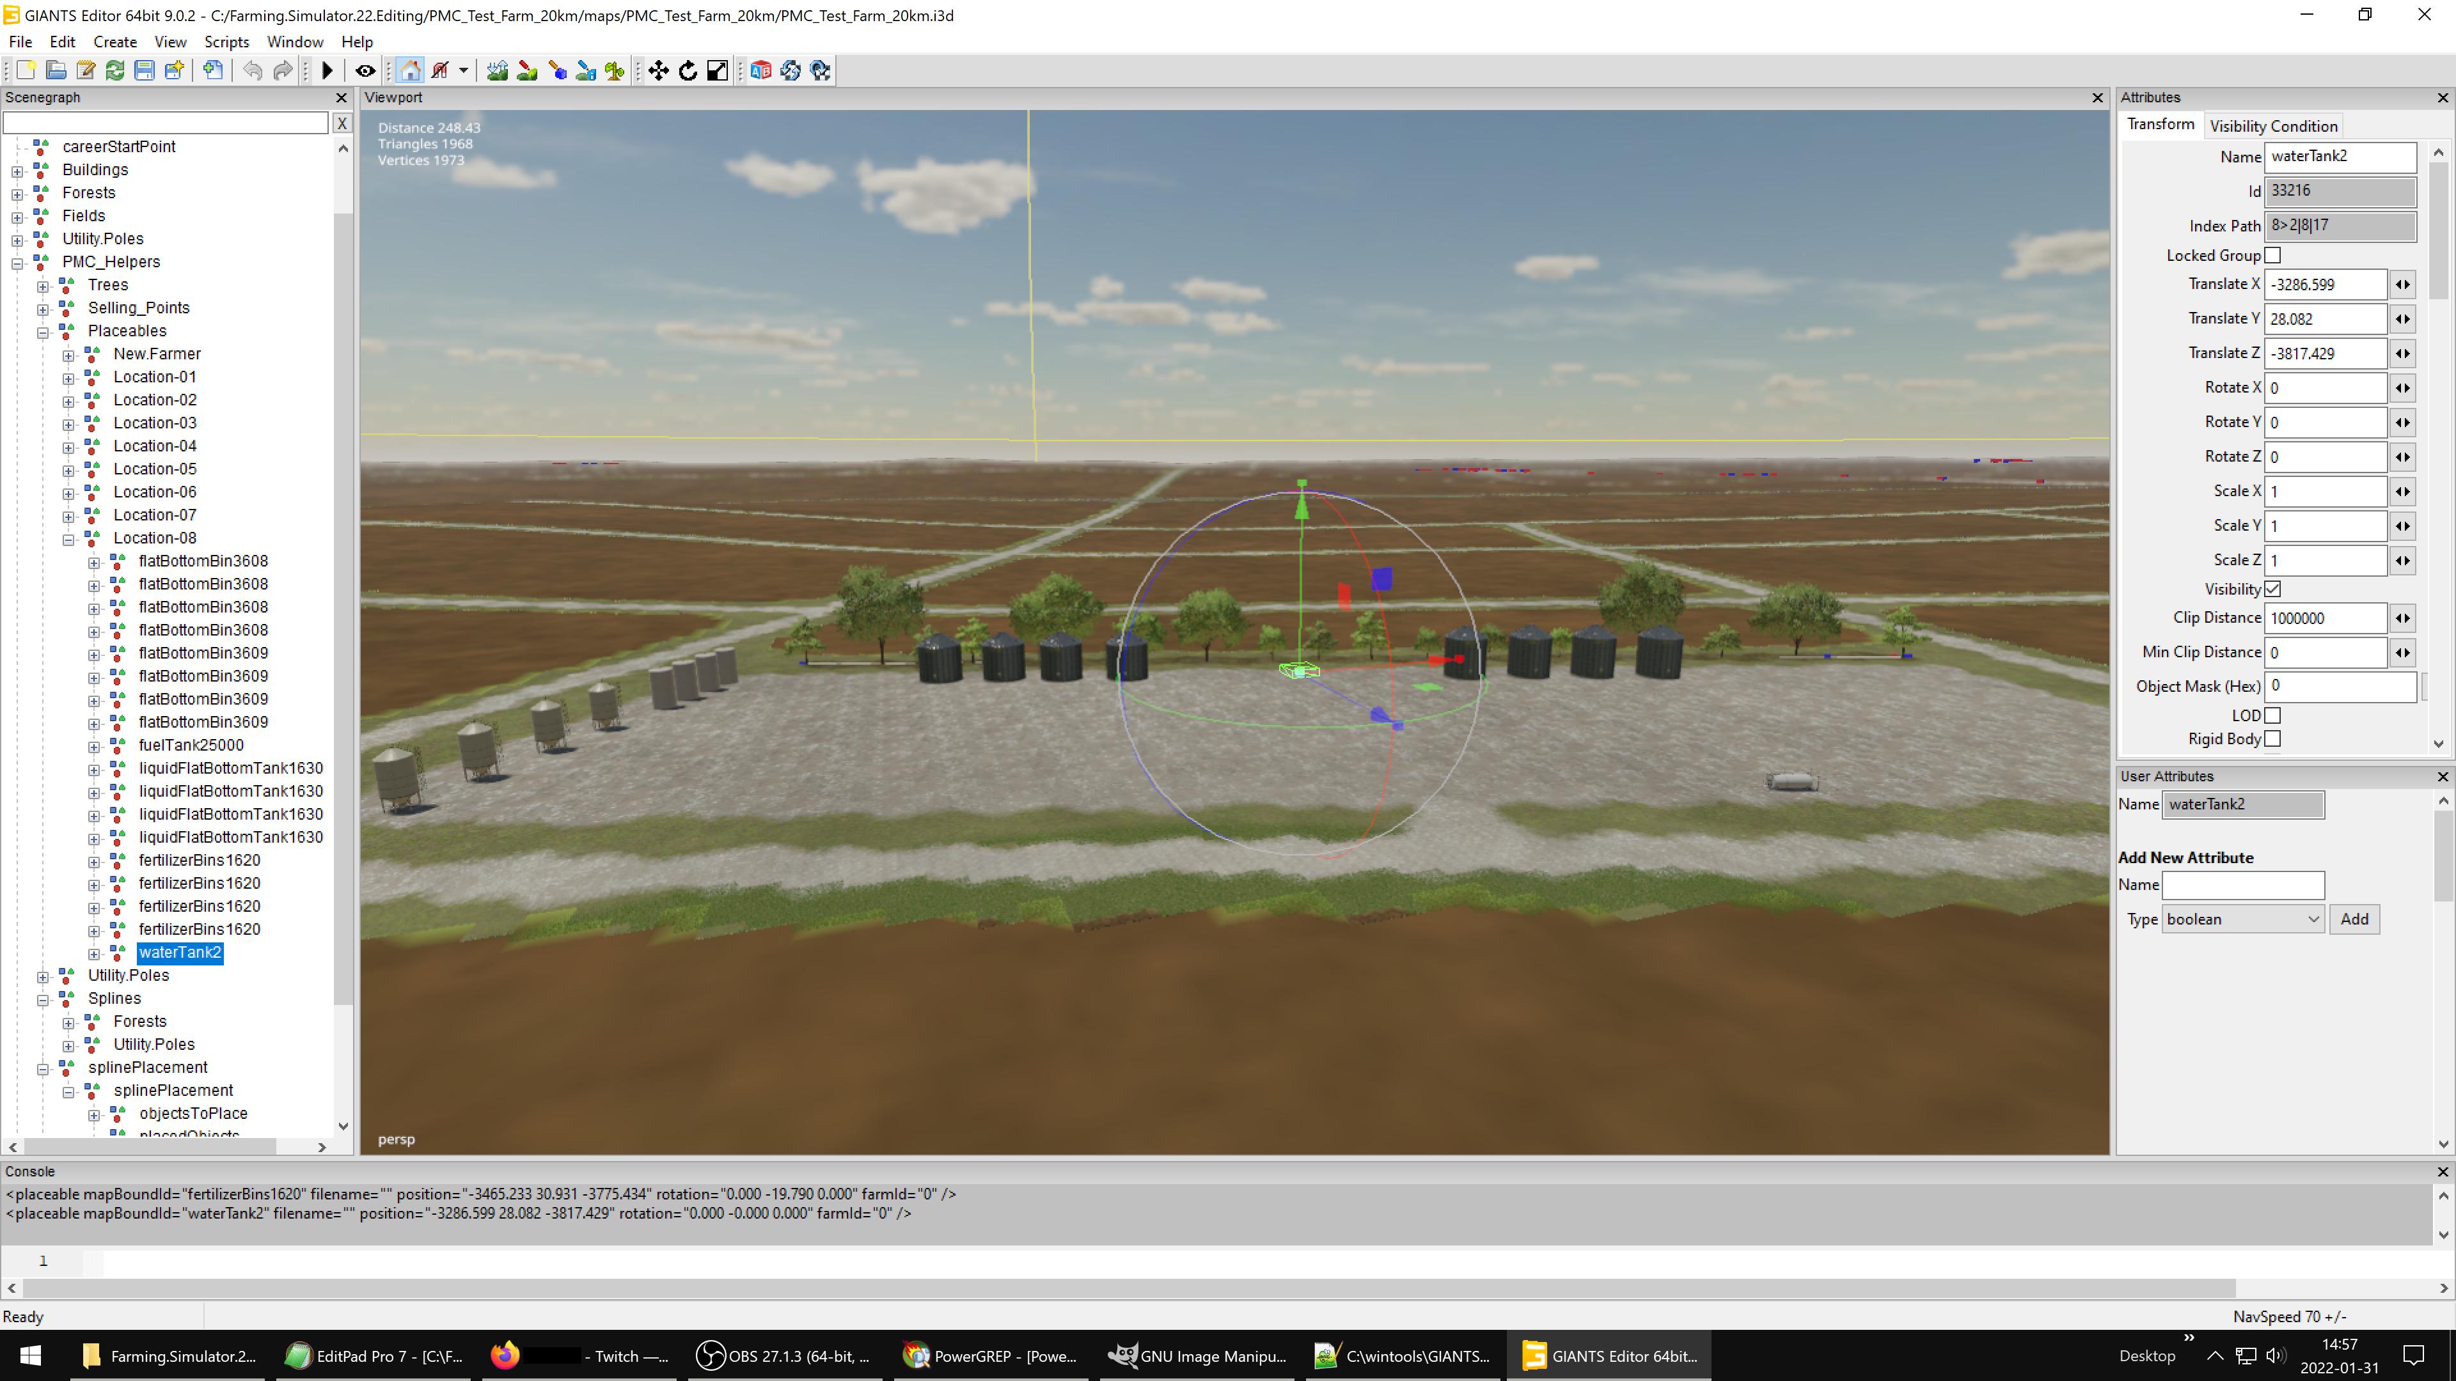The height and width of the screenshot is (1381, 2456).
Task: Open the Edit menu
Action: 62,42
